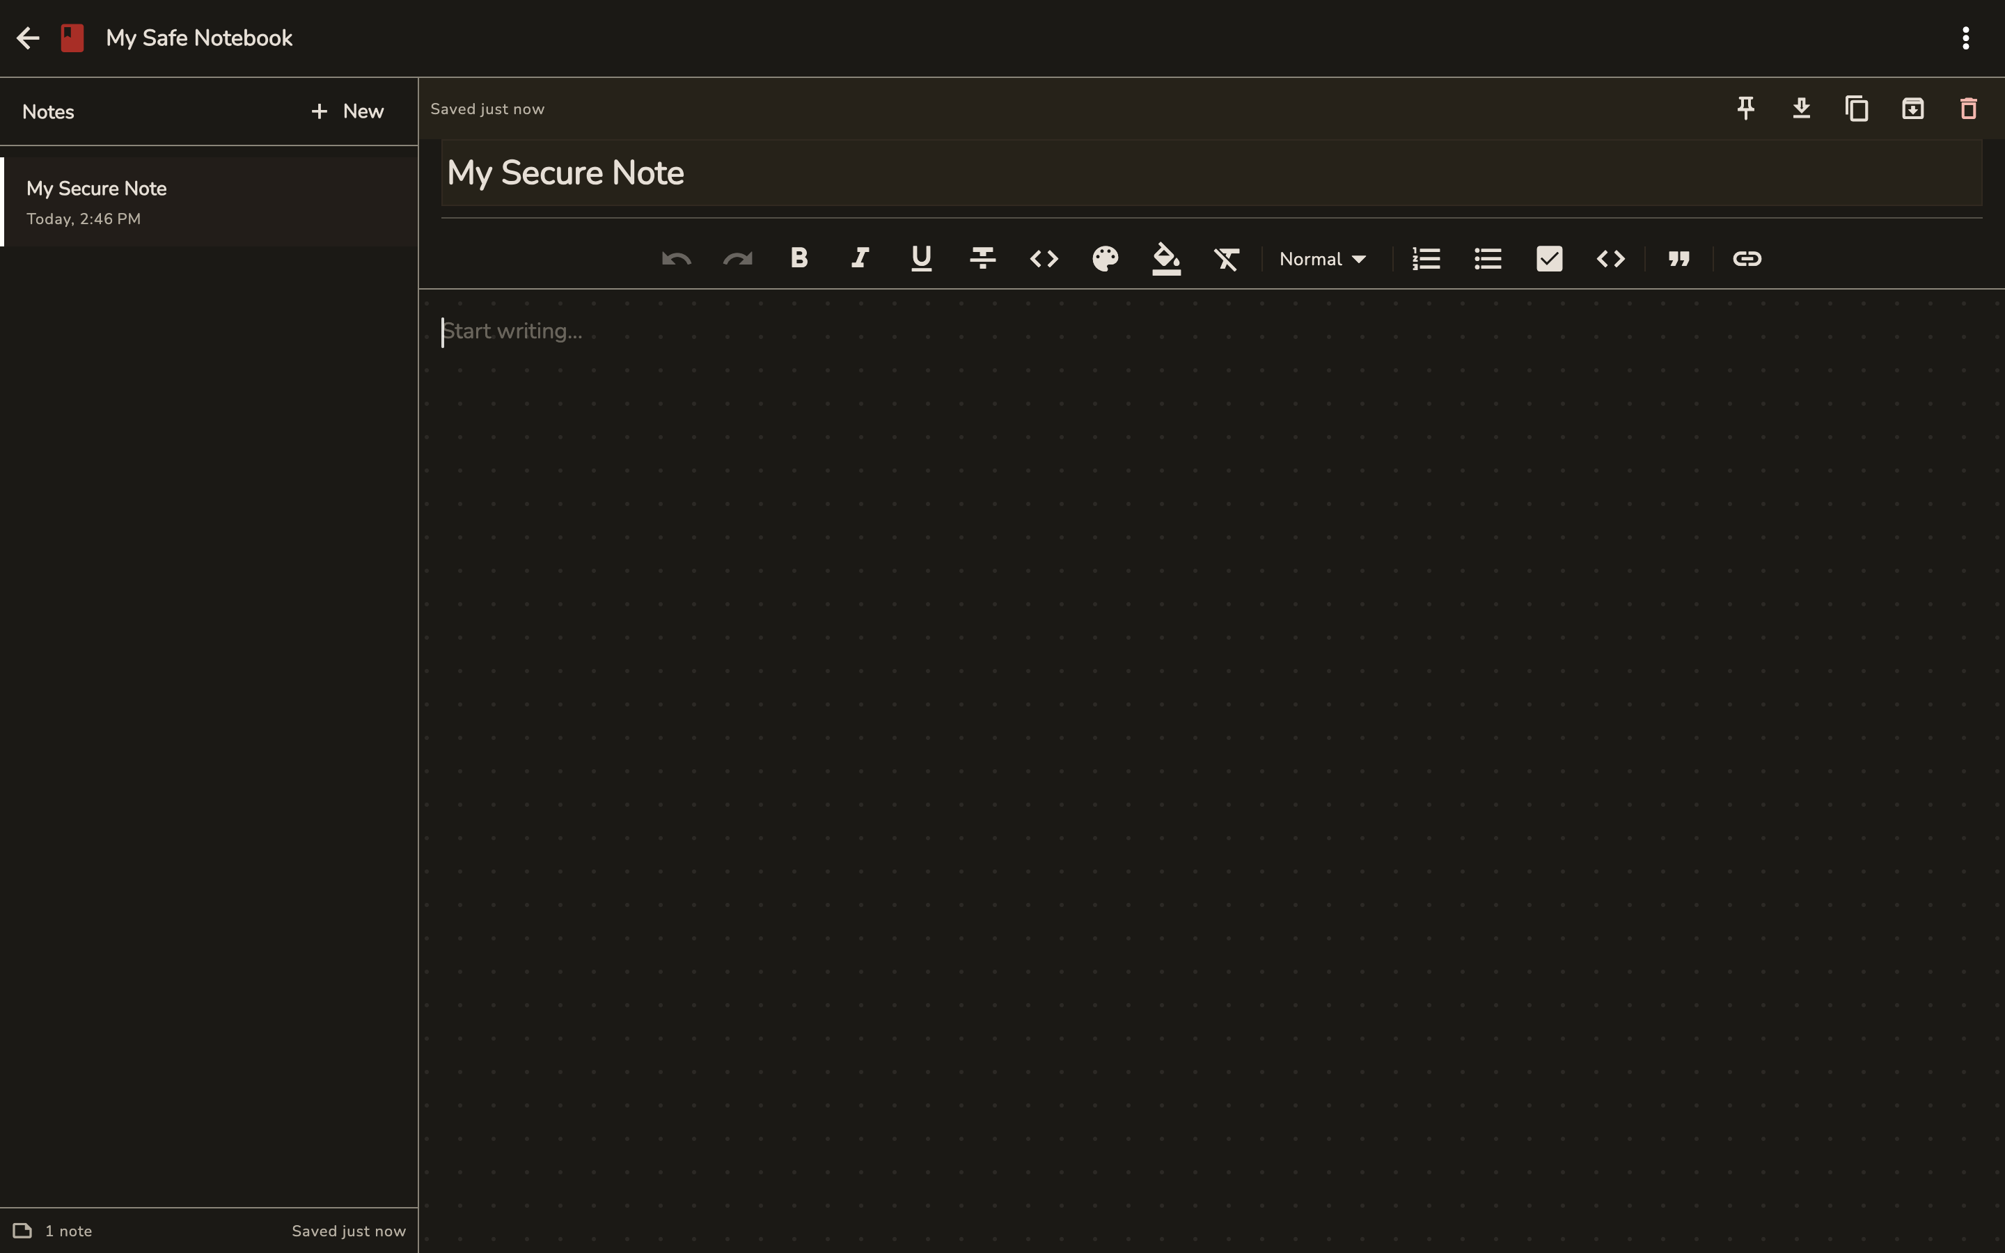This screenshot has width=2005, height=1253.
Task: Insert a numbered list
Action: pyautogui.click(x=1426, y=258)
